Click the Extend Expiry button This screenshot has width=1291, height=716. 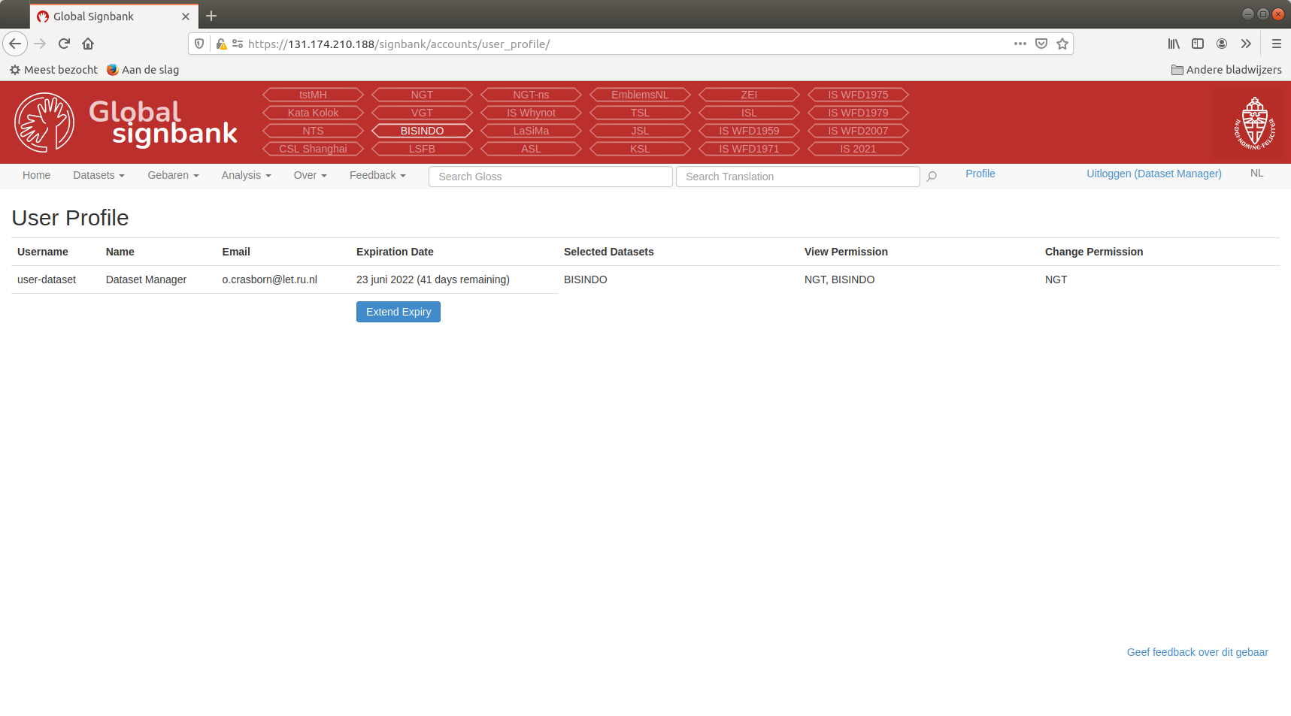tap(398, 311)
